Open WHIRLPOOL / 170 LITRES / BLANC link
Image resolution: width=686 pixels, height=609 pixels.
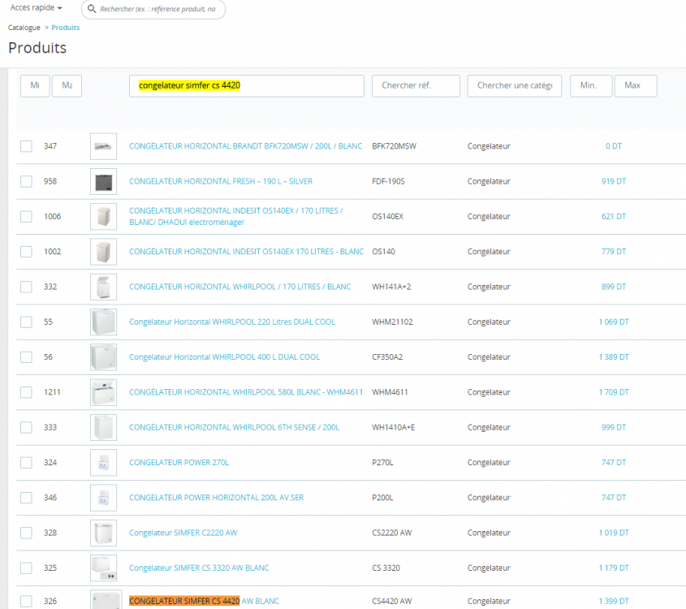pyautogui.click(x=239, y=287)
